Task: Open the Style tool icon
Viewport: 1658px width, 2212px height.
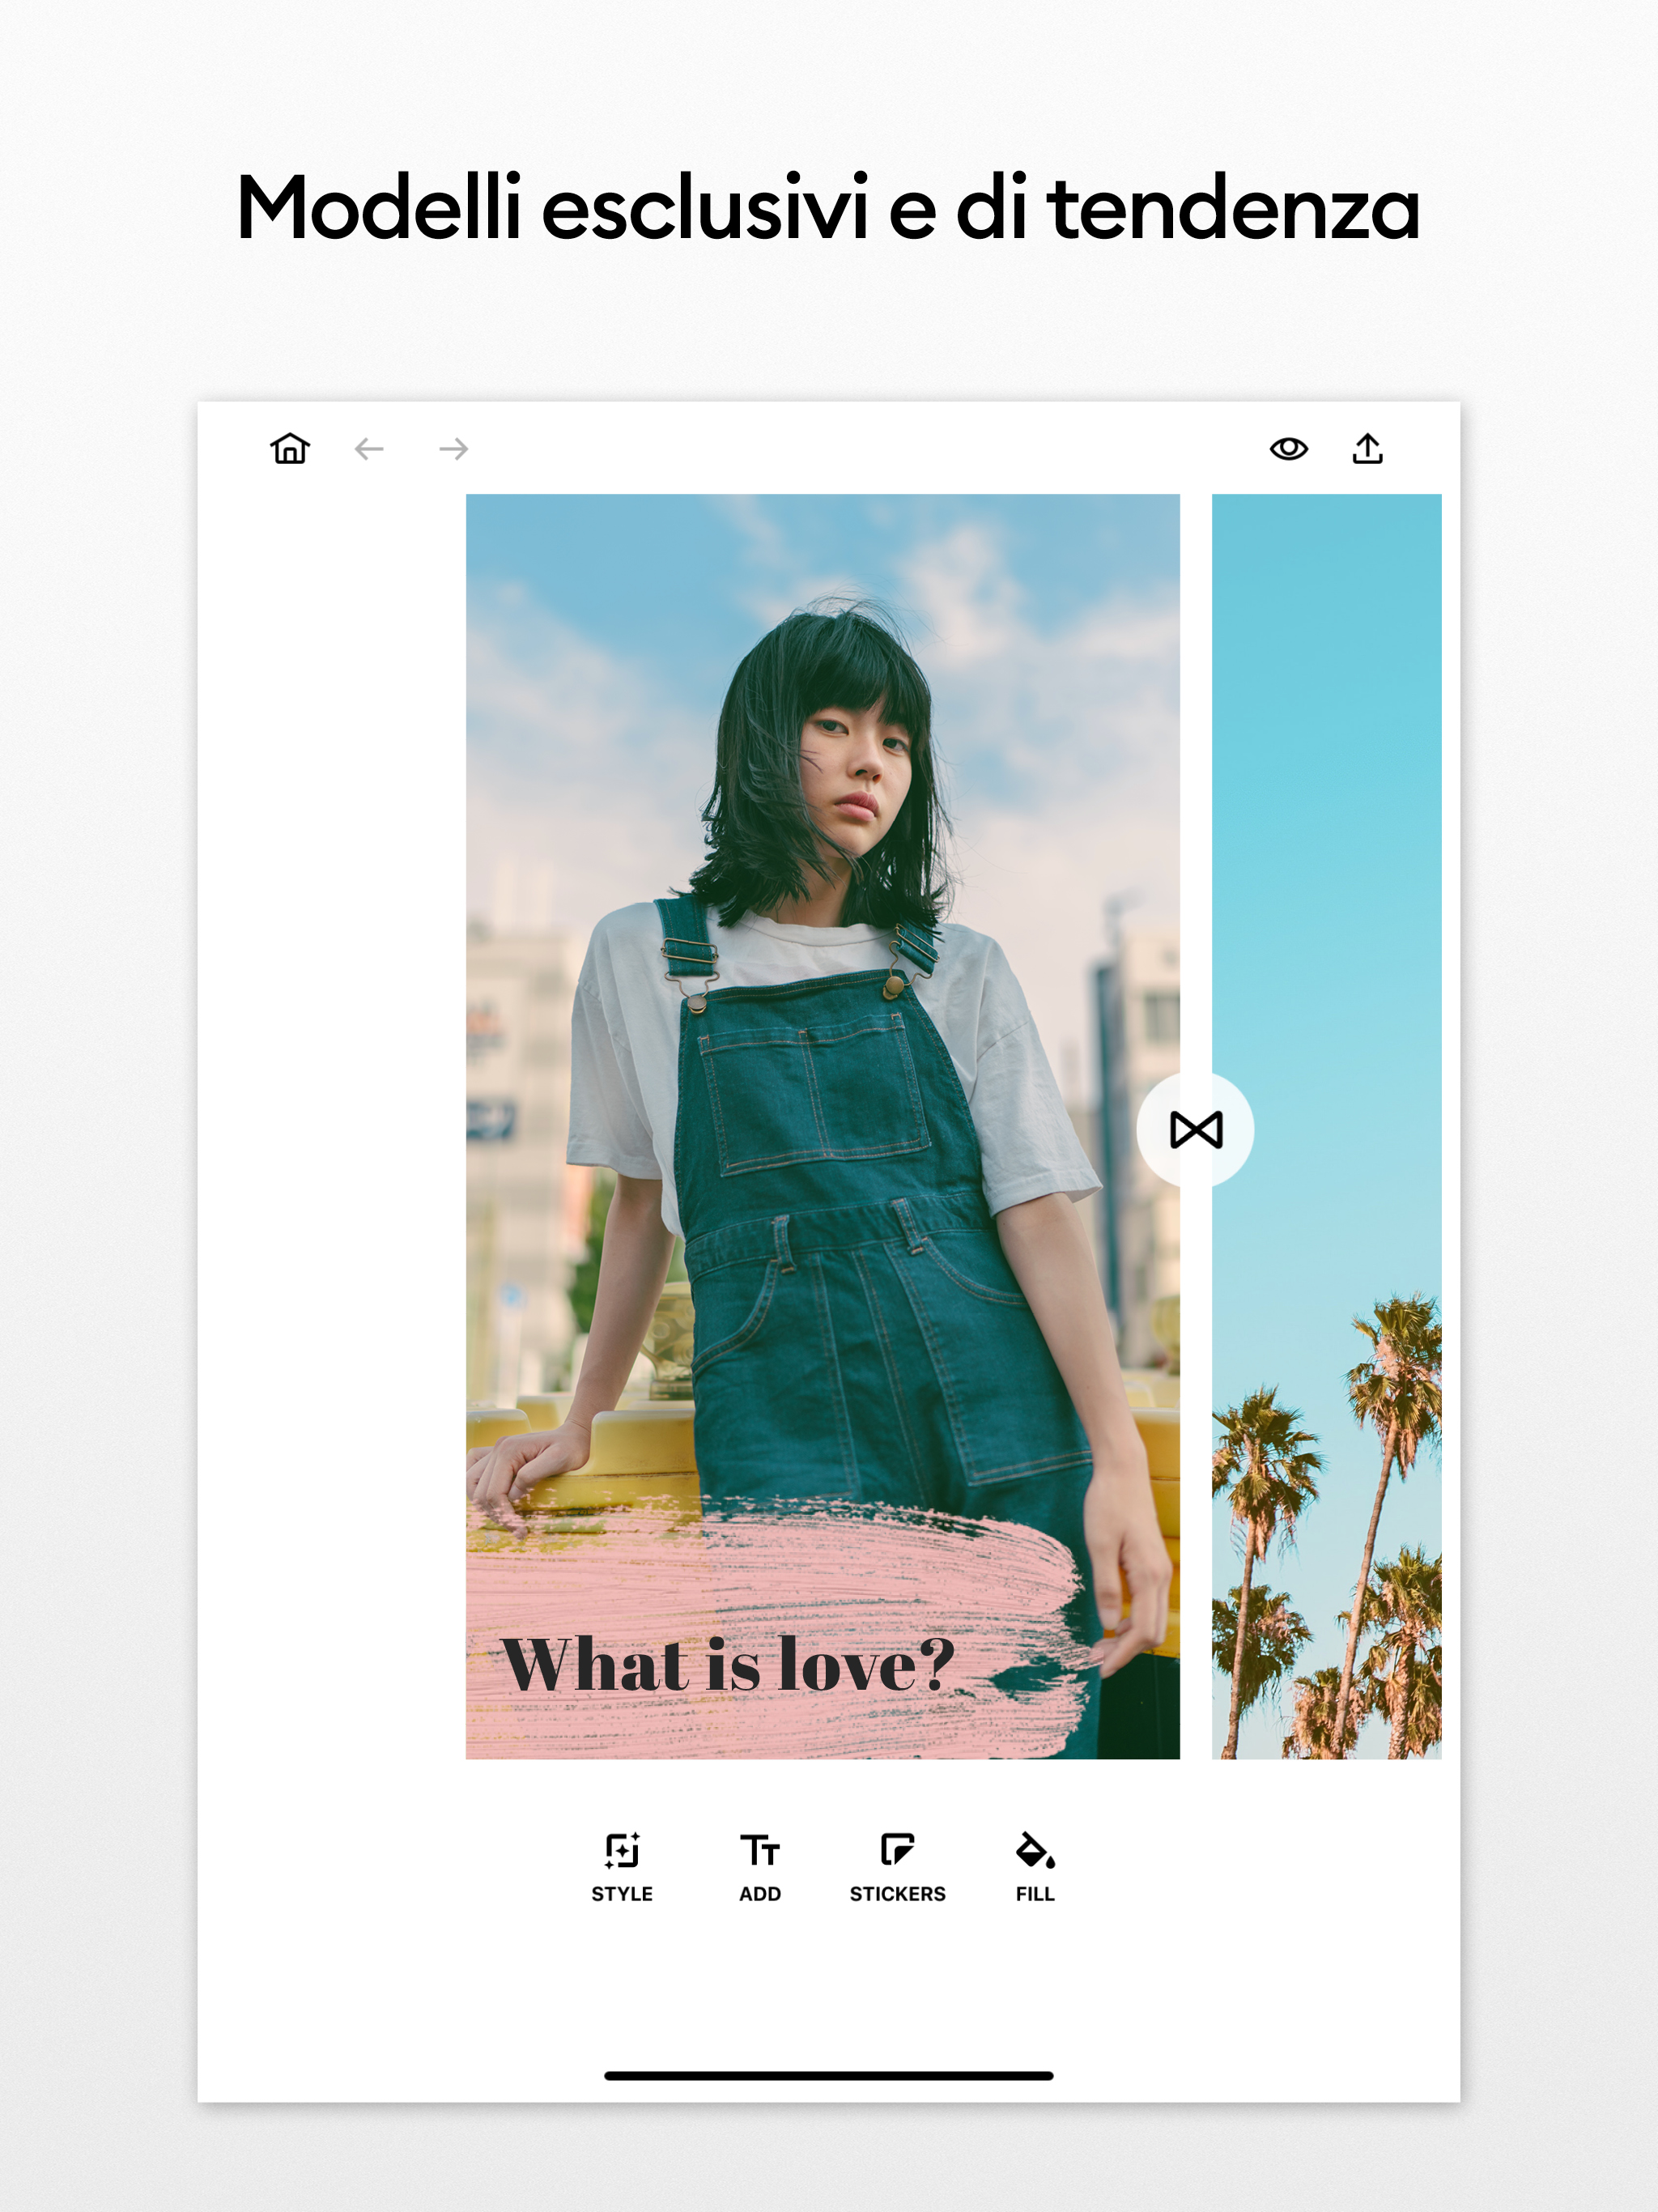Action: [x=622, y=1850]
